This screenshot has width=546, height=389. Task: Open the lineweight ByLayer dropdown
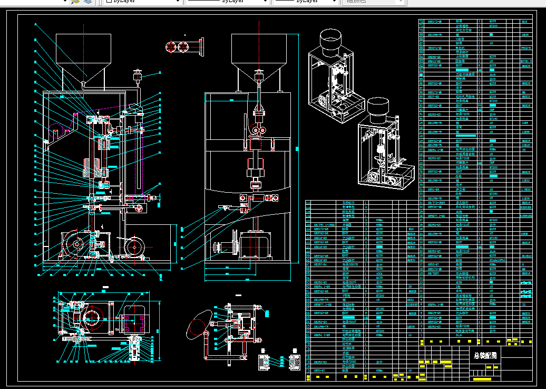click(334, 2)
